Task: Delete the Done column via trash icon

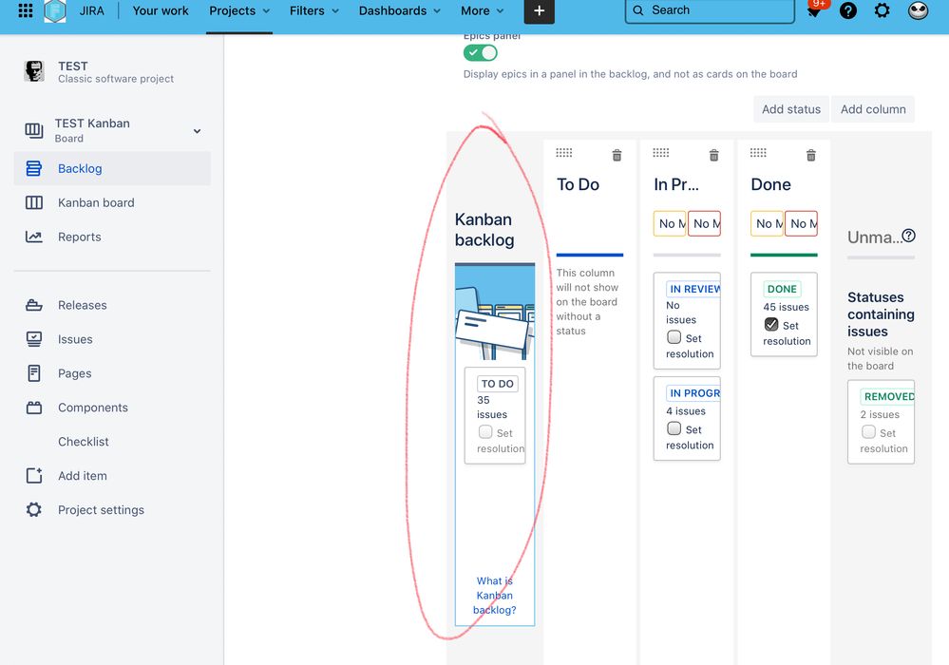Action: (811, 156)
